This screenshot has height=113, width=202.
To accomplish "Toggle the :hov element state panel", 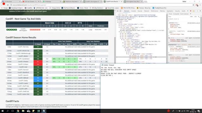I will (x=192, y=17).
